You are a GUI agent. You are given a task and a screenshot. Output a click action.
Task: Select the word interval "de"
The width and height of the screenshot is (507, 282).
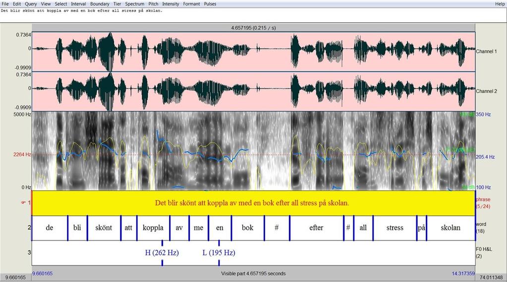tap(50, 228)
